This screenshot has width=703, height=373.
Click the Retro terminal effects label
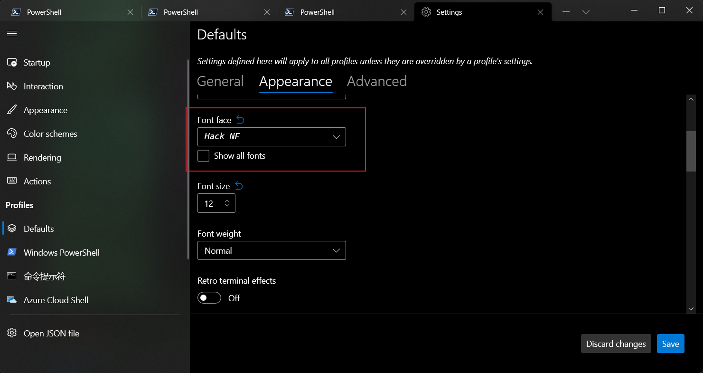tap(236, 280)
